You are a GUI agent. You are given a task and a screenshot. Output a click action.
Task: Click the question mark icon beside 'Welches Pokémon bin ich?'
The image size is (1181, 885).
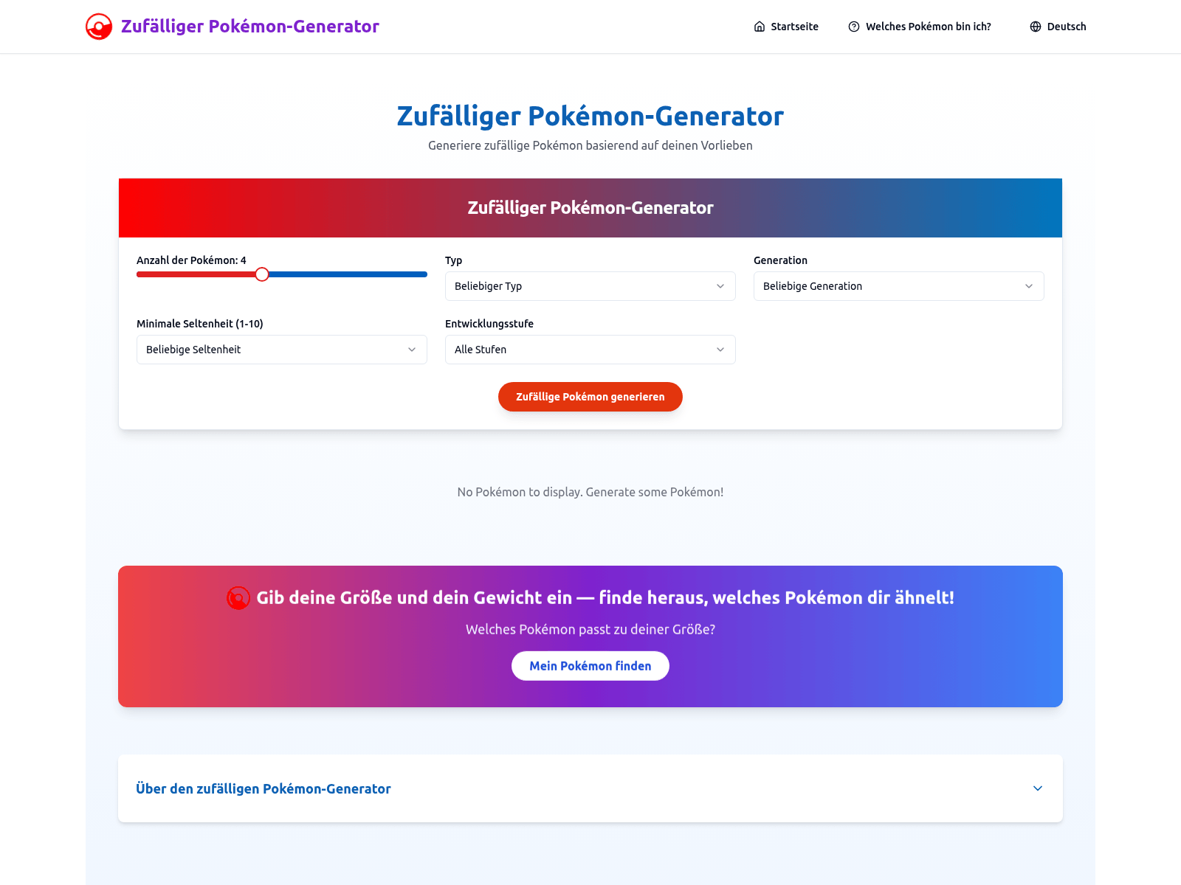[x=854, y=26]
